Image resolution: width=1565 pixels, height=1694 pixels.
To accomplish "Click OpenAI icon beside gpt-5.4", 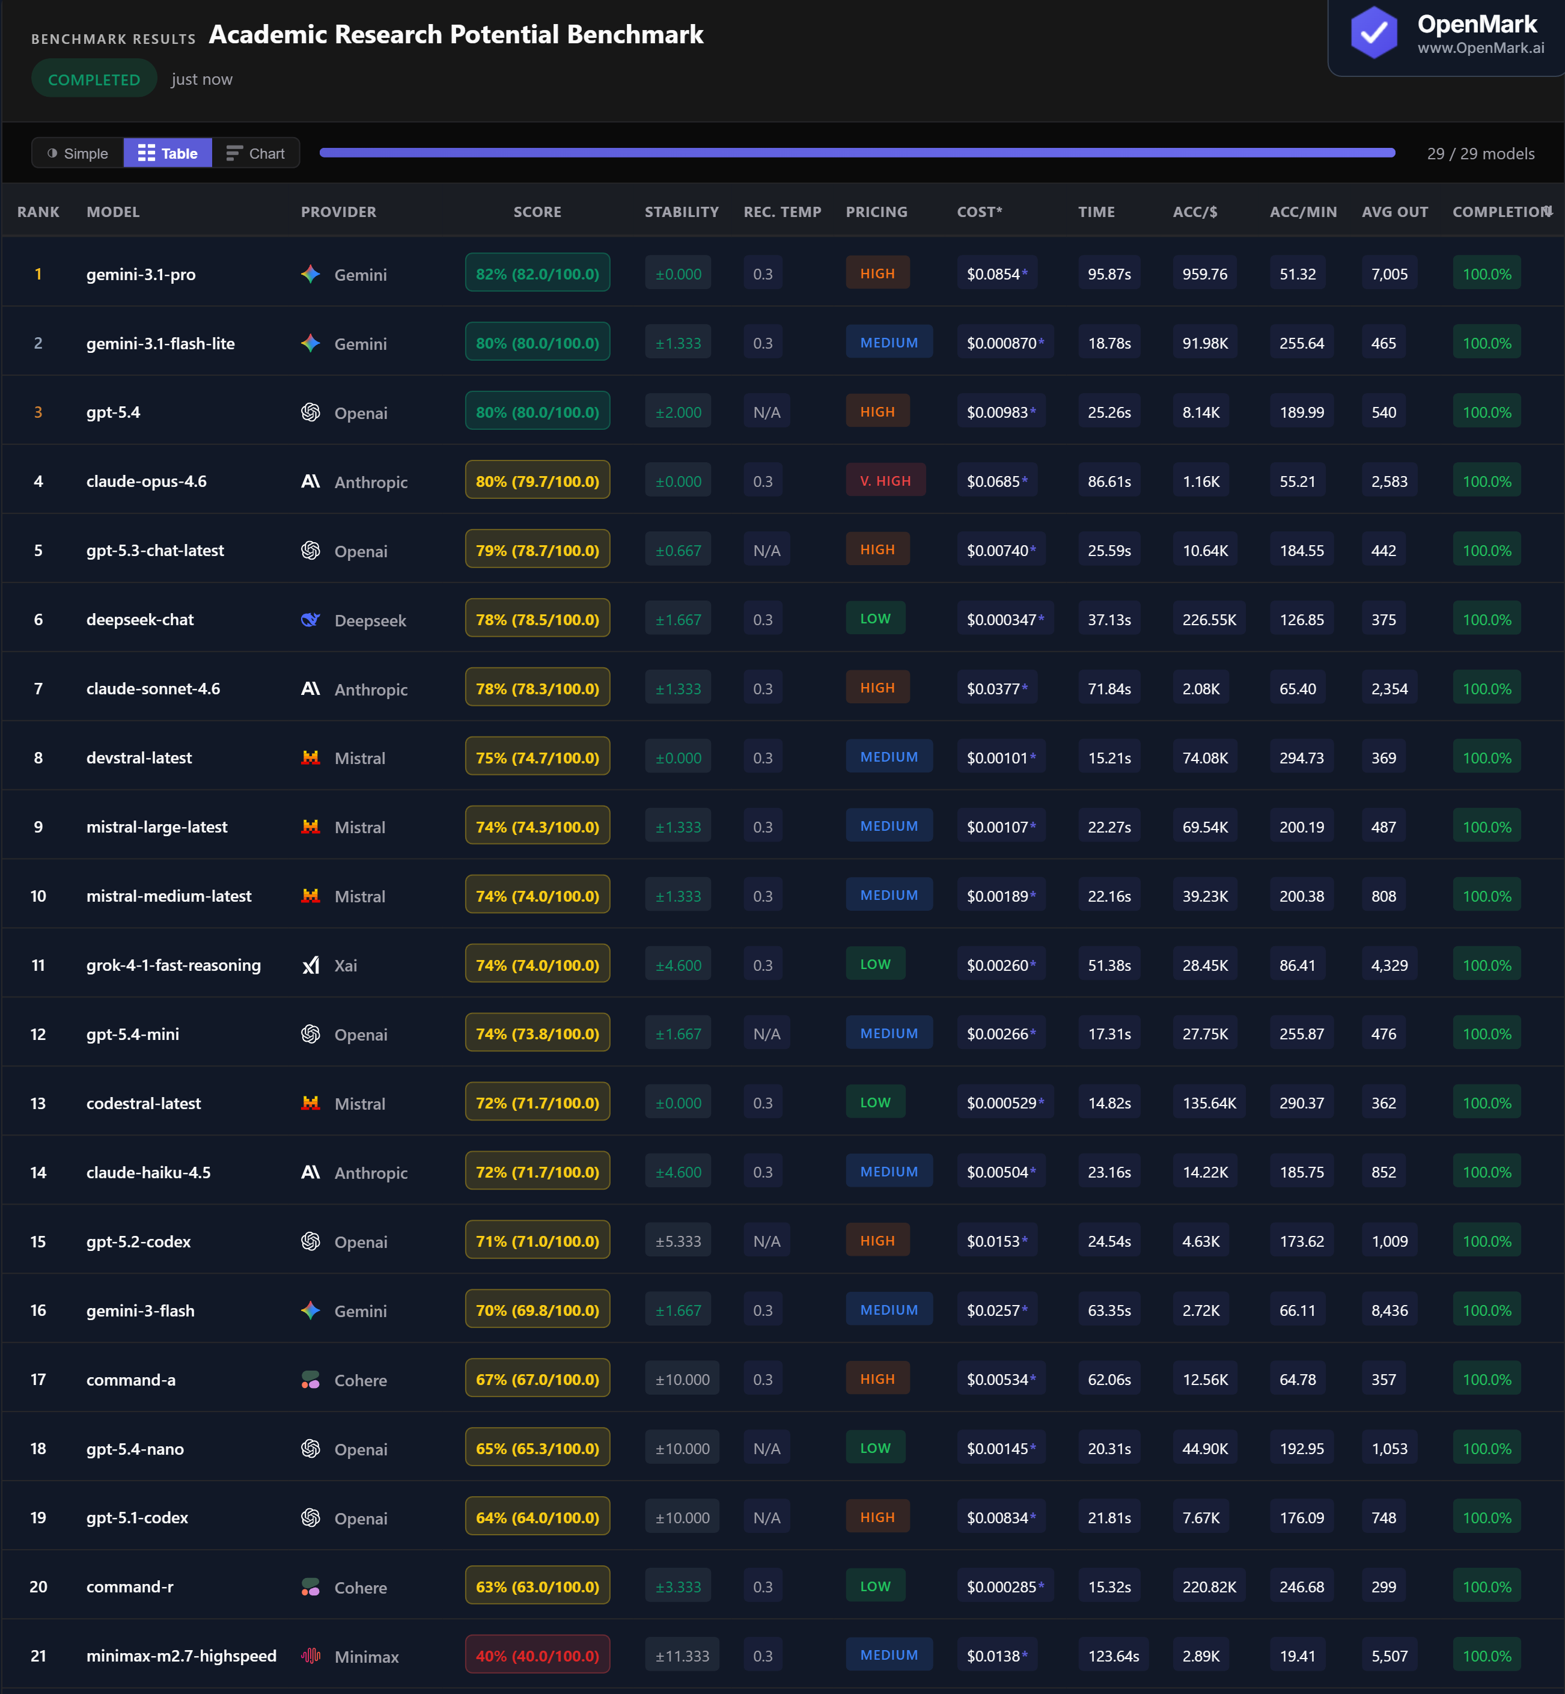I will point(311,412).
